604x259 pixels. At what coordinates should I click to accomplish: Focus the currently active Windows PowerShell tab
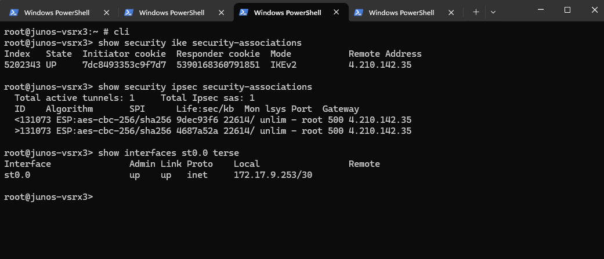[287, 13]
